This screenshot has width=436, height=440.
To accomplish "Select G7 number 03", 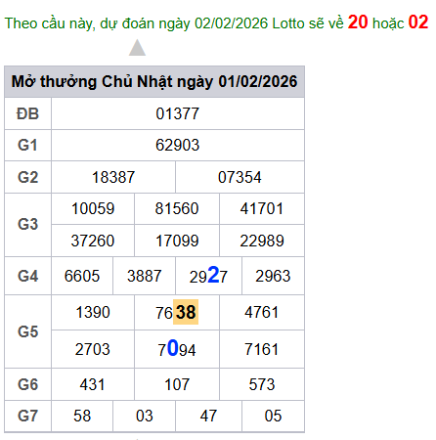I will click(145, 416).
